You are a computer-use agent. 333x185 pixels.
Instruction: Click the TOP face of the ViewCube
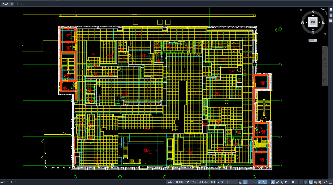tap(313, 22)
